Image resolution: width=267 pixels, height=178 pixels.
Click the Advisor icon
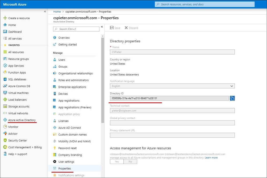pos(5,133)
